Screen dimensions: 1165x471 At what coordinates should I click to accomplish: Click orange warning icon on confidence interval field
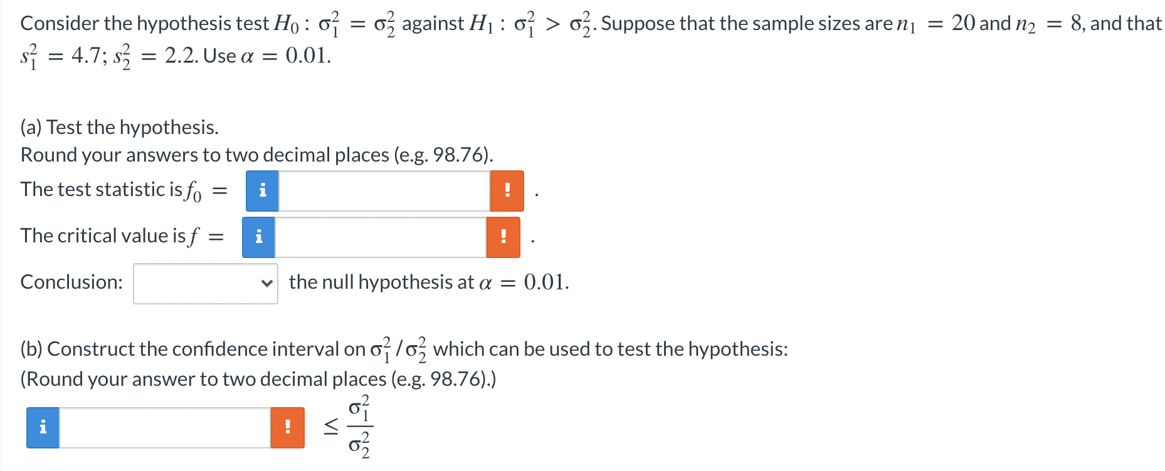(288, 428)
